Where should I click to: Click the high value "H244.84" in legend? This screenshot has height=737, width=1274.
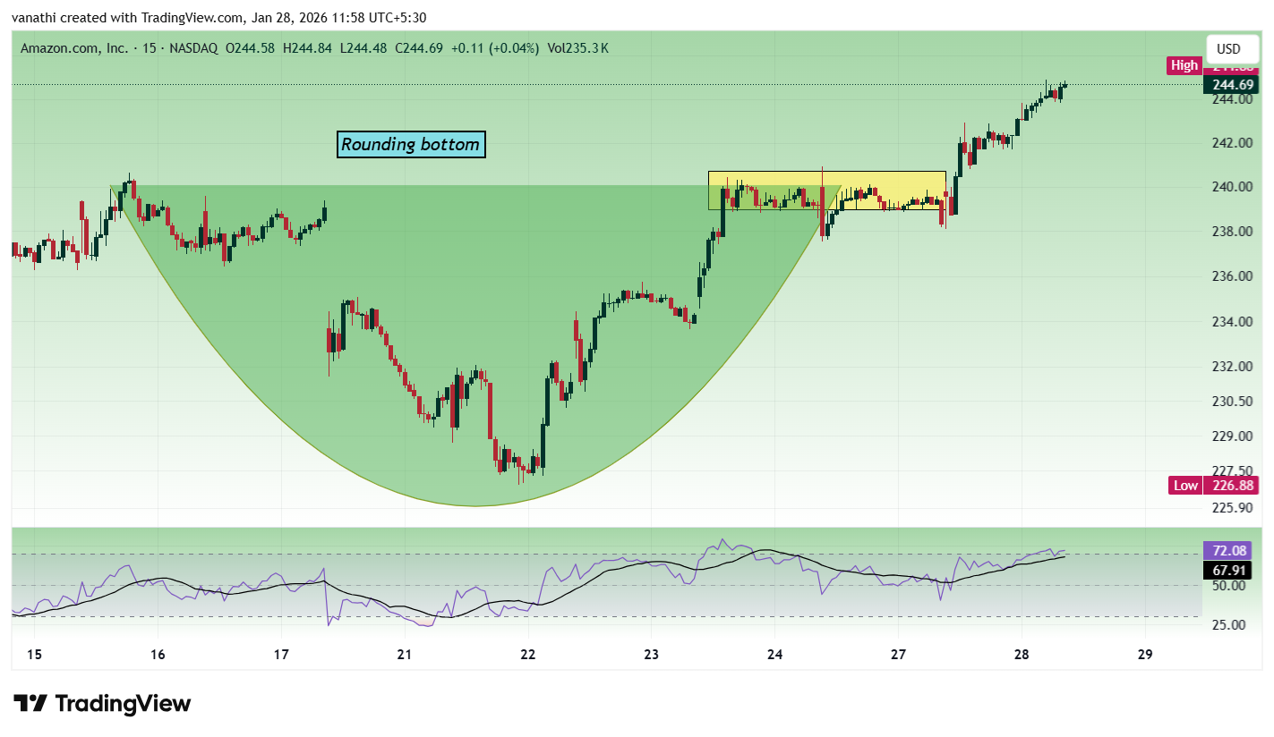(307, 48)
